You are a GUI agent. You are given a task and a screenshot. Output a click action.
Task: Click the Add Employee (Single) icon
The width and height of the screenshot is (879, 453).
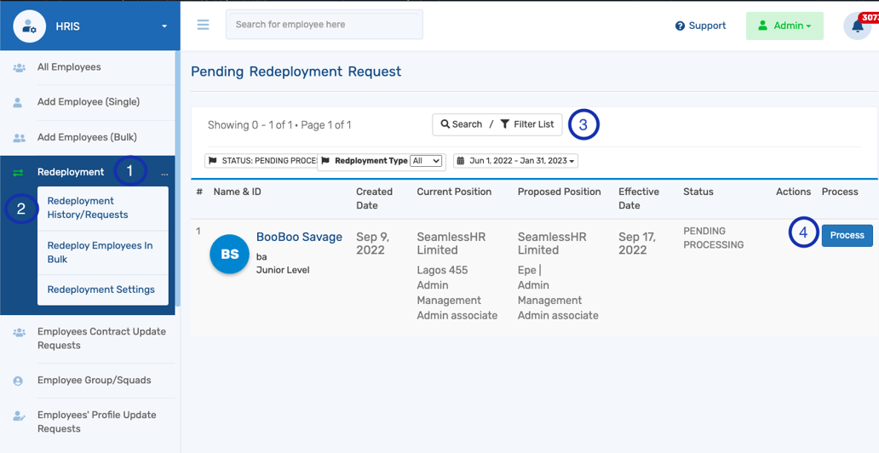pos(18,102)
